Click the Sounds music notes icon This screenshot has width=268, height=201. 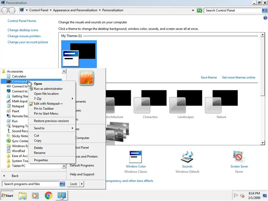point(187,157)
